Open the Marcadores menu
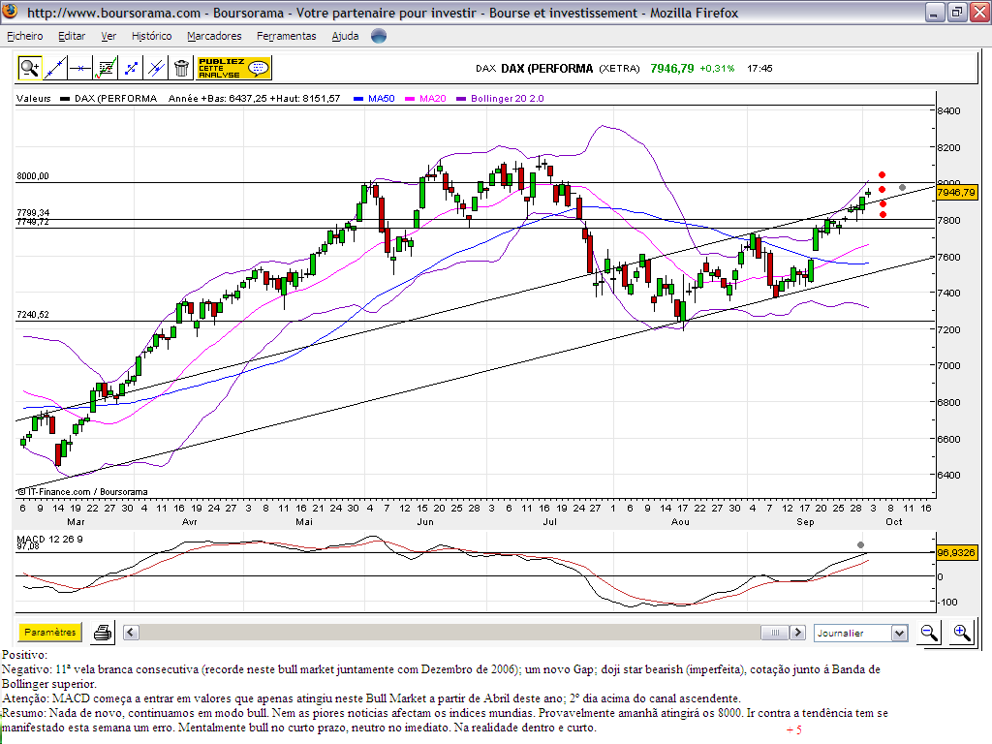 click(214, 36)
